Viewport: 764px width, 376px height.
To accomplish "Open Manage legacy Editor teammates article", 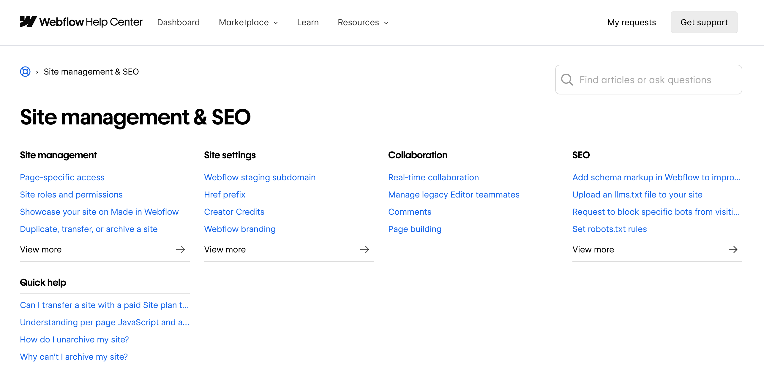I will [454, 195].
